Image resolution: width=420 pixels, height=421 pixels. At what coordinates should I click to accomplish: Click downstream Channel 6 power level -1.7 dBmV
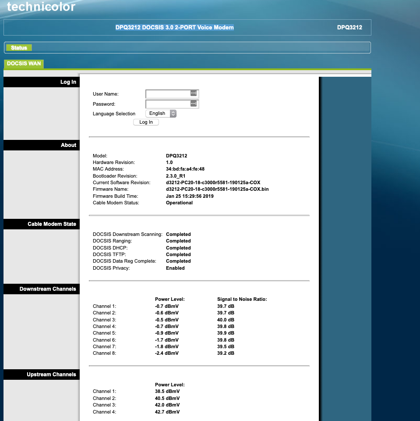coord(166,340)
